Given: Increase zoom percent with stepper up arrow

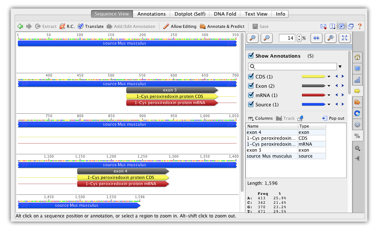Looking at the screenshot, I should click(x=299, y=36).
